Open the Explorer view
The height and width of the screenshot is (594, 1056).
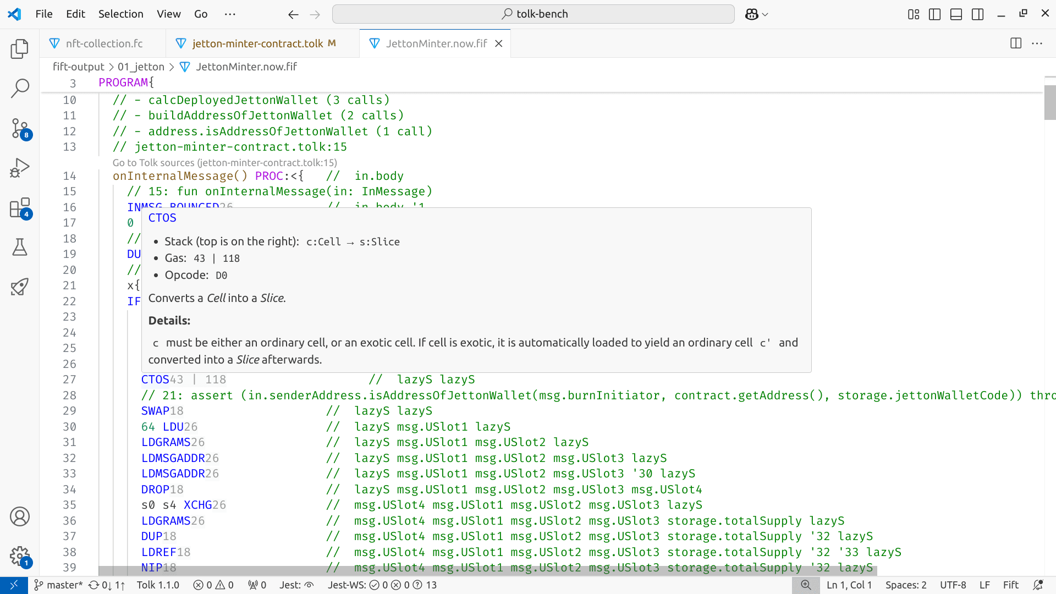point(20,49)
